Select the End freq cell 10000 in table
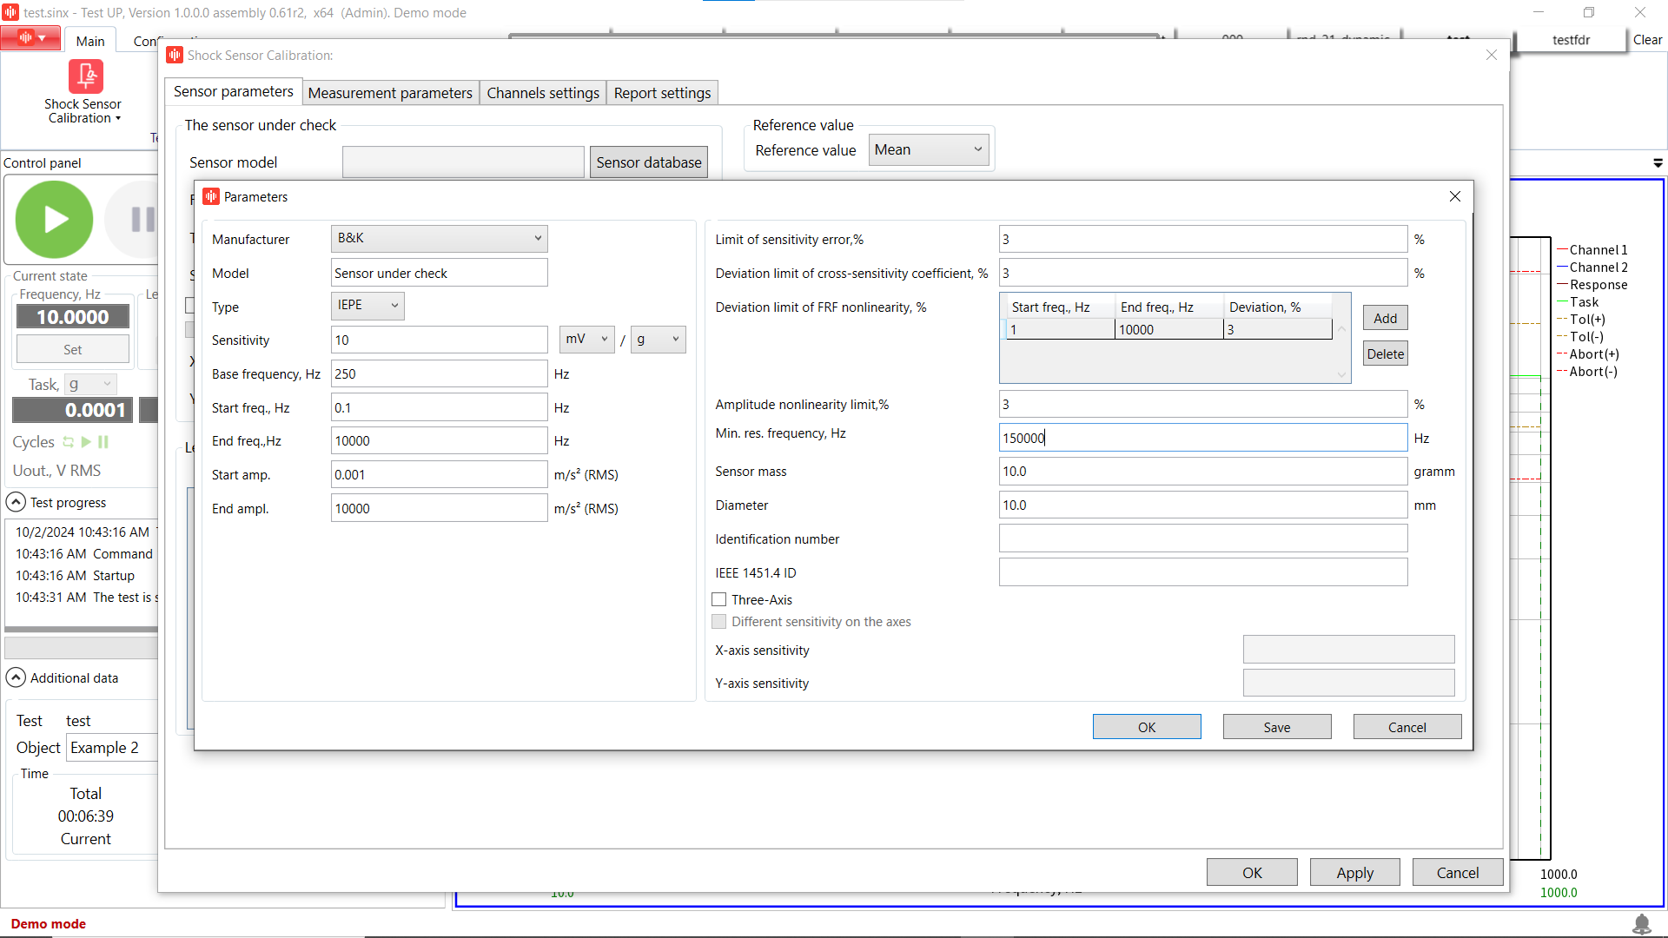 (1168, 329)
